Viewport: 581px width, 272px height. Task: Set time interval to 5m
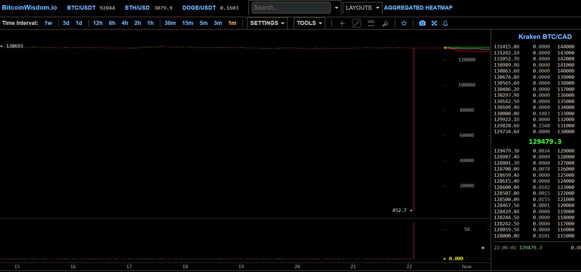click(x=203, y=23)
